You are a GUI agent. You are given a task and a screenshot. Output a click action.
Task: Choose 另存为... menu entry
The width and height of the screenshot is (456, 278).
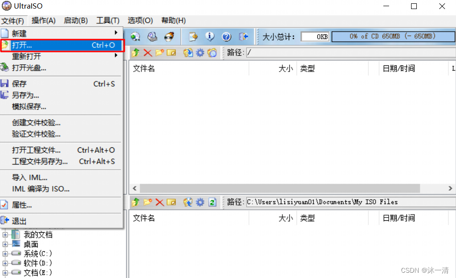pyautogui.click(x=61, y=95)
